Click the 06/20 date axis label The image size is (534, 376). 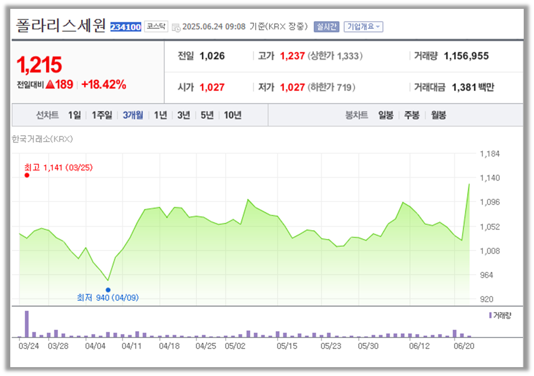coord(464,346)
